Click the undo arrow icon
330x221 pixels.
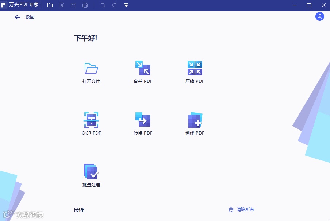tap(103, 5)
